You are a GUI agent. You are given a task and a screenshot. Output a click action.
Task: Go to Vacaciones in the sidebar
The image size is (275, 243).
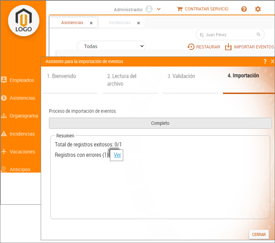click(22, 152)
